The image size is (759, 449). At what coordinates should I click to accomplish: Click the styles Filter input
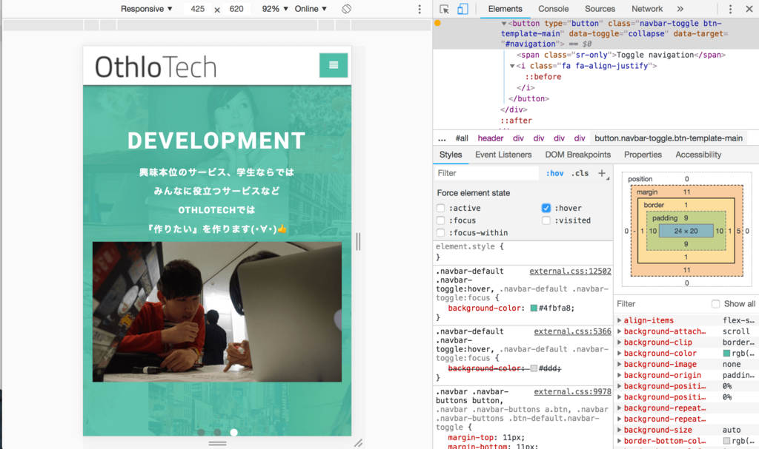[x=486, y=173]
